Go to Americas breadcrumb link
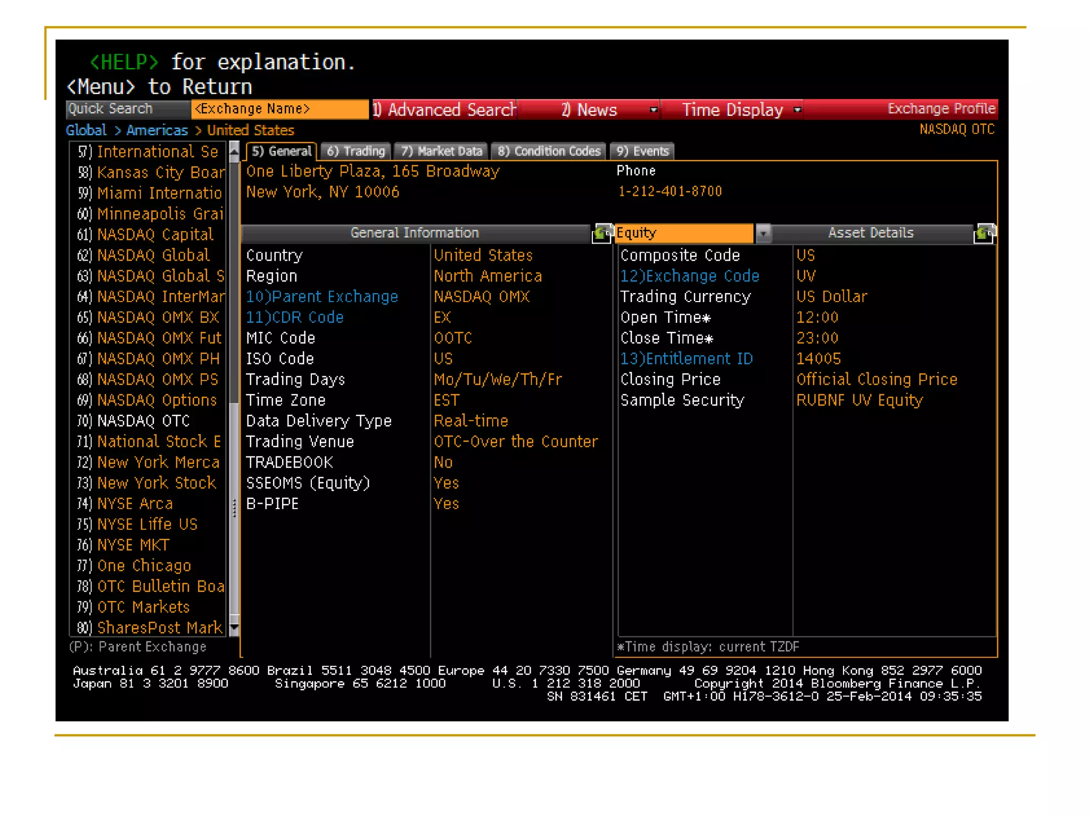Screen dimensions: 1090x817 [157, 130]
